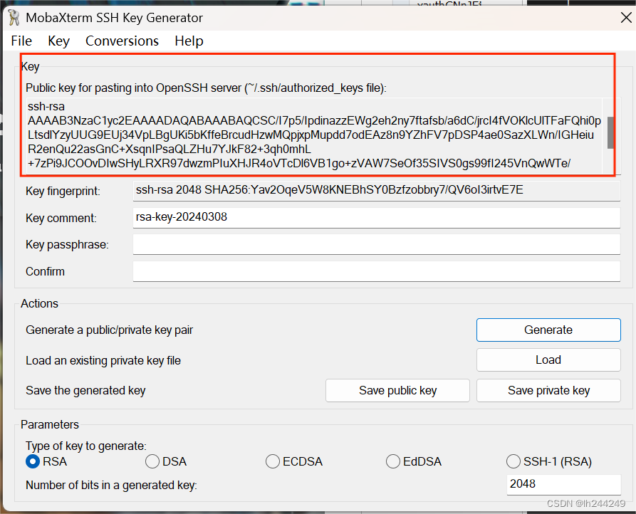The image size is (636, 514).
Task: Click the Confirm passphrase field
Action: coord(377,271)
